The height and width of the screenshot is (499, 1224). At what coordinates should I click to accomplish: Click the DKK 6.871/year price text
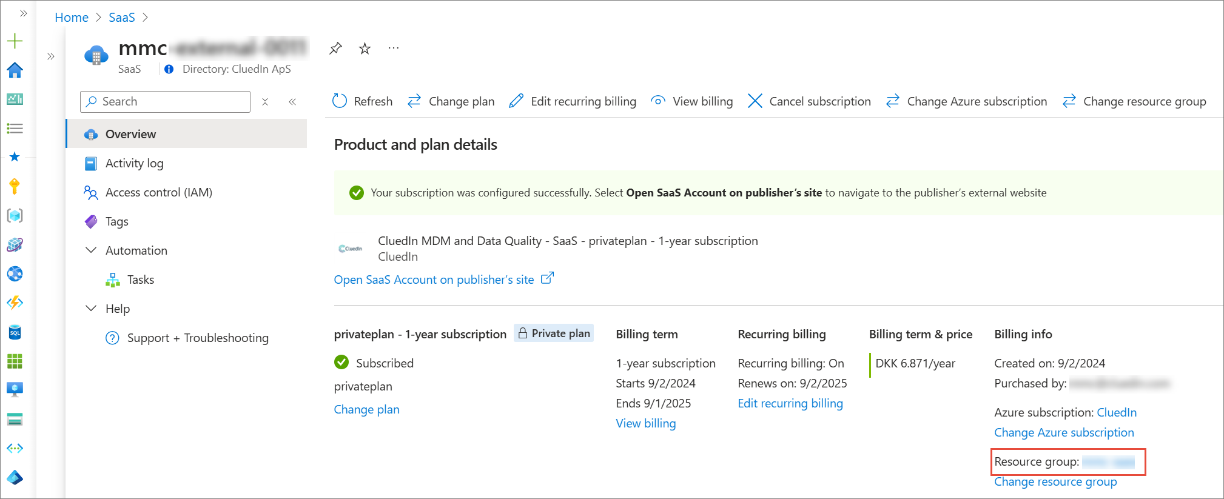pos(915,363)
